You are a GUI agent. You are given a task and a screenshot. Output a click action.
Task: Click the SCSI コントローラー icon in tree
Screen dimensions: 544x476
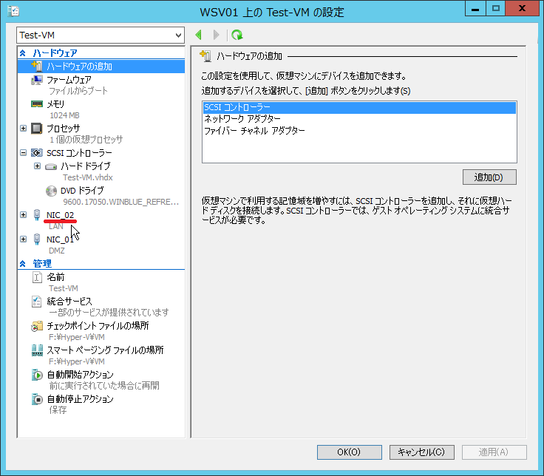pyautogui.click(x=37, y=153)
